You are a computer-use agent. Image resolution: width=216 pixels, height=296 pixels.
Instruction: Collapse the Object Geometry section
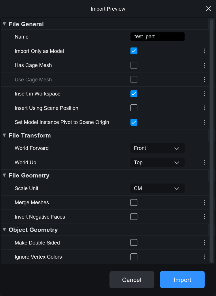(4, 230)
